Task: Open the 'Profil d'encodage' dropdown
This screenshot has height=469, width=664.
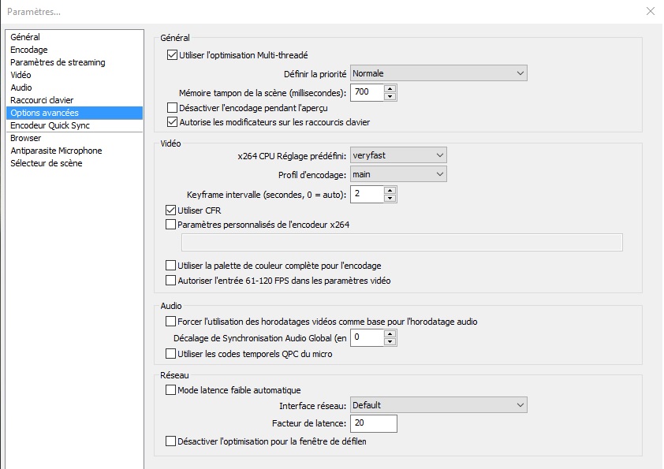Action: [398, 174]
